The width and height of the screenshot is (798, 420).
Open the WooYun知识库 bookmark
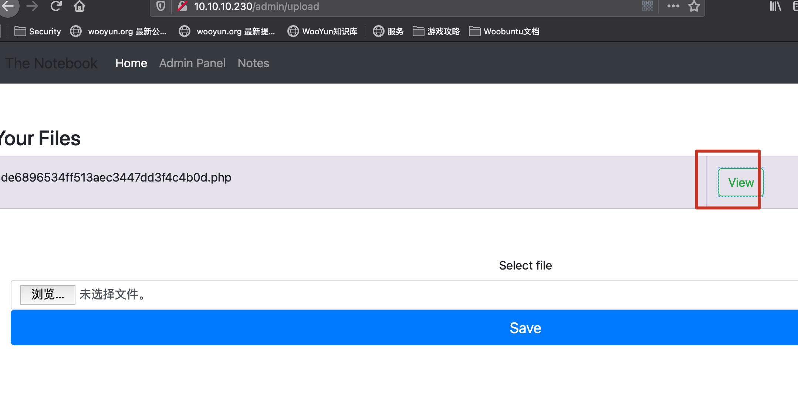point(322,31)
